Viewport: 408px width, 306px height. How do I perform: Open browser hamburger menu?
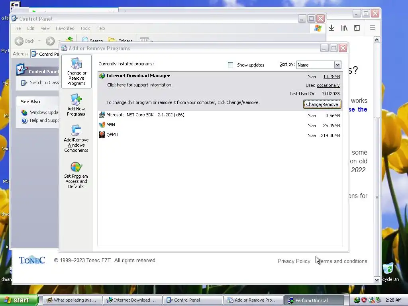[373, 28]
